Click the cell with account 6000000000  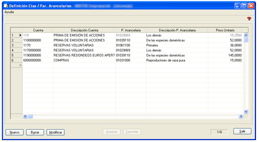[x=38, y=60]
